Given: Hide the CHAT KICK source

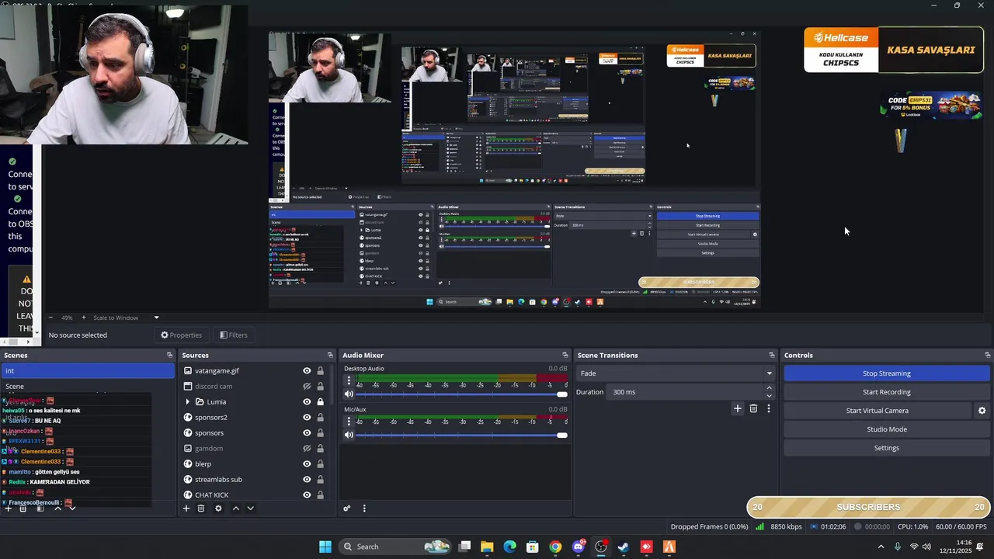Looking at the screenshot, I should click(x=307, y=495).
